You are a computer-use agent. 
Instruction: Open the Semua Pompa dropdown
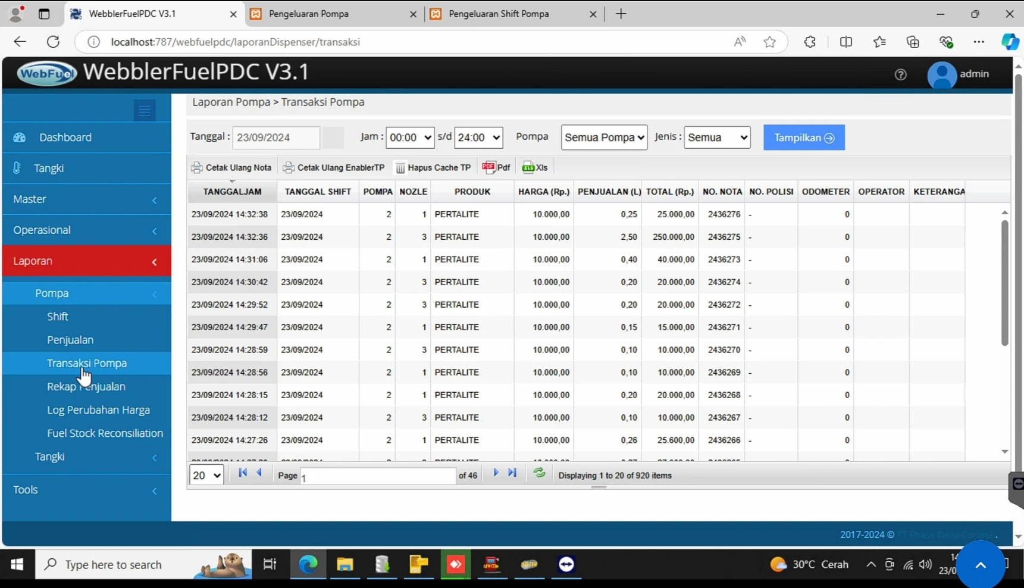coord(604,137)
